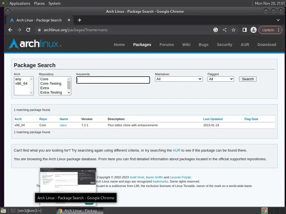Click the Repository list scroll-up arrow

[x=69, y=79]
